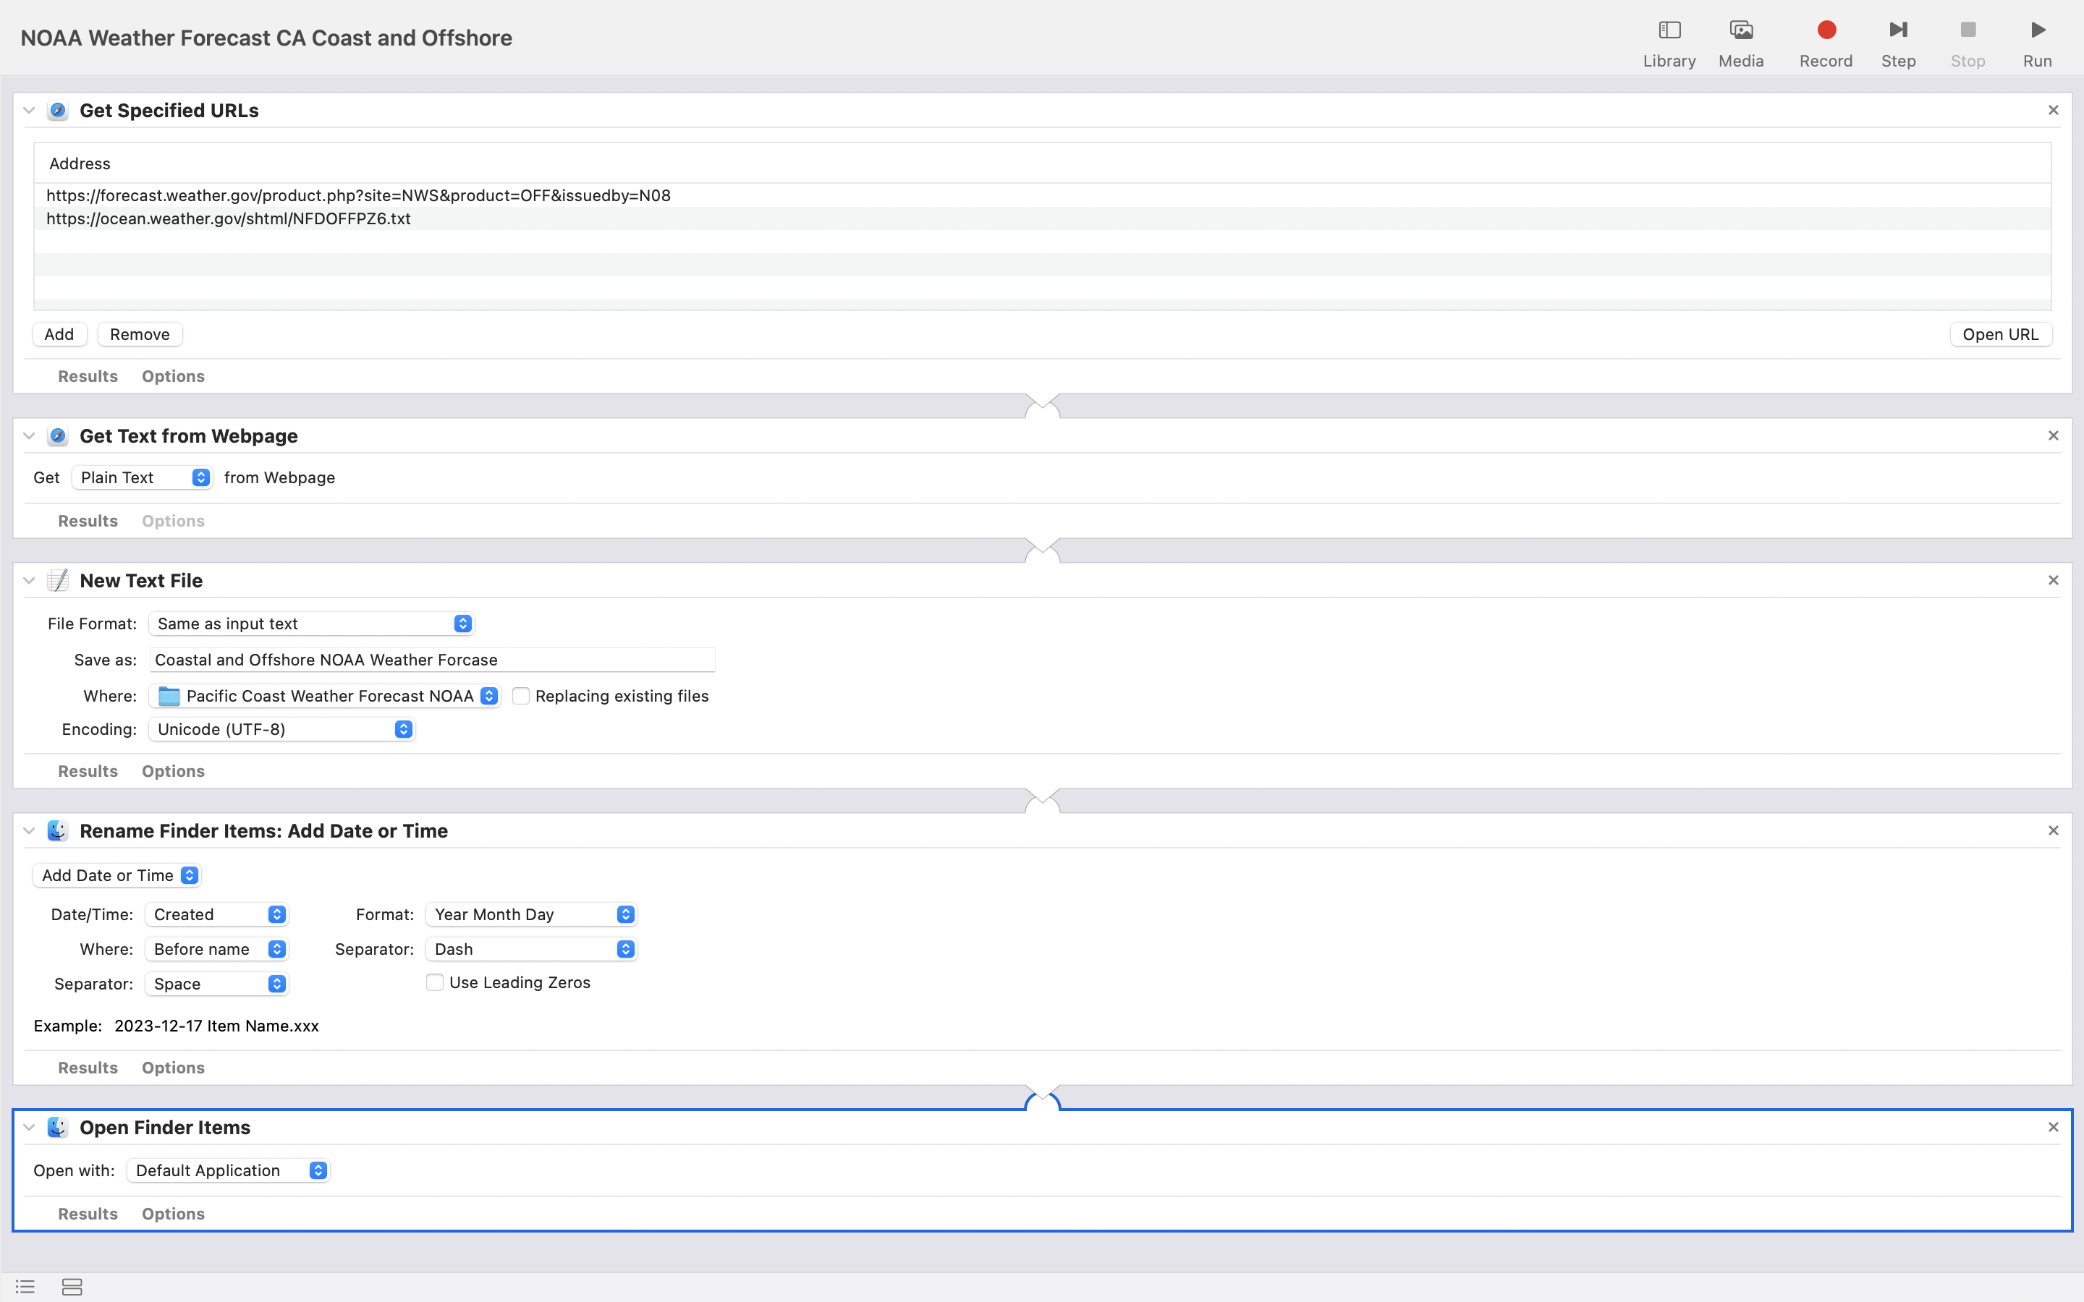Open the Encoding Unicode (UTF-8) dropdown

click(x=281, y=729)
